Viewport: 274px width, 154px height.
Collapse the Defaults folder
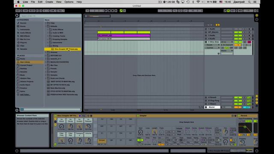coord(46,26)
